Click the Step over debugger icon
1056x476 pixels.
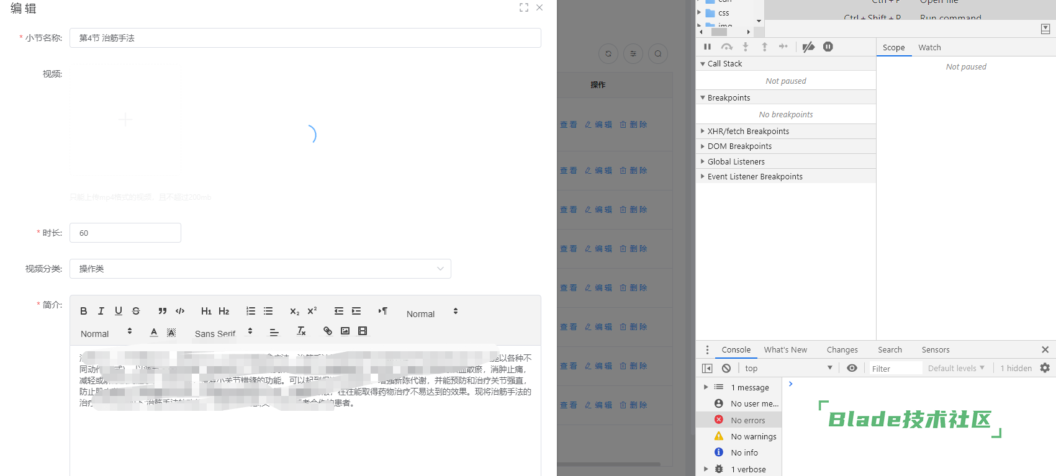pos(726,47)
